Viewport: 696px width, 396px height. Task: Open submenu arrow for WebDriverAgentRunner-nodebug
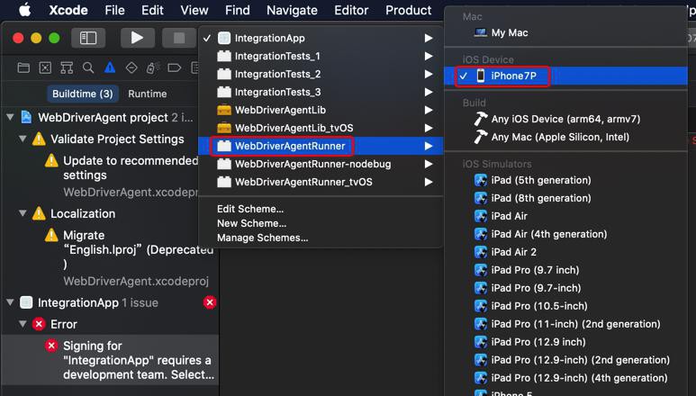(429, 164)
